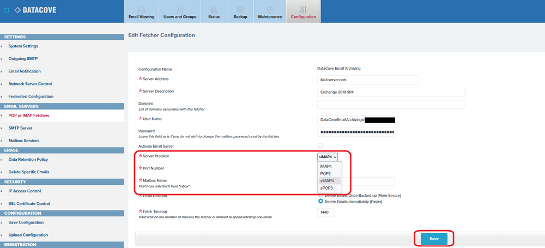Open Upload Configuration page

(x=28, y=235)
